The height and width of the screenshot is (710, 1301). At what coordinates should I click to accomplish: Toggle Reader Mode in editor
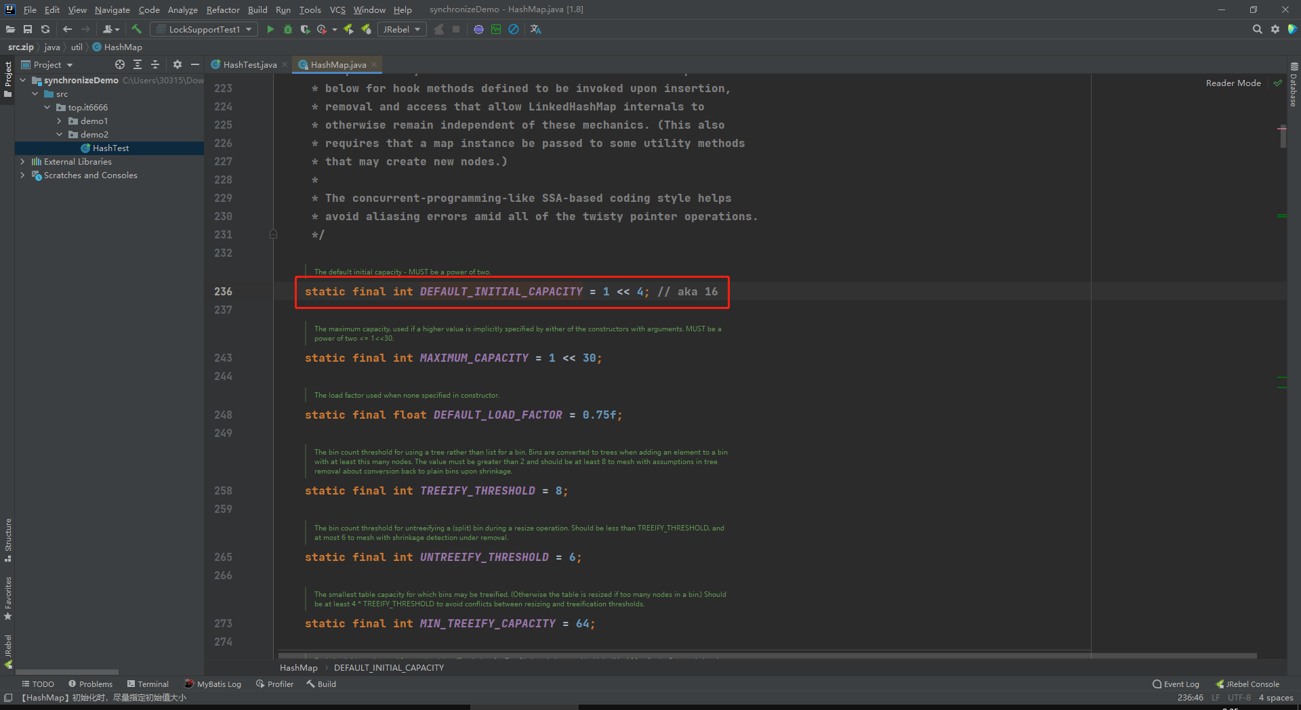click(1233, 83)
